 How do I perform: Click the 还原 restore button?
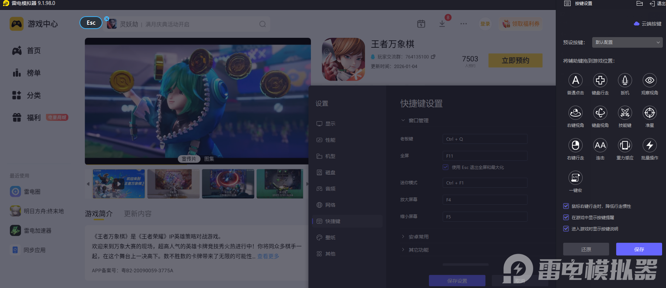[x=586, y=249]
